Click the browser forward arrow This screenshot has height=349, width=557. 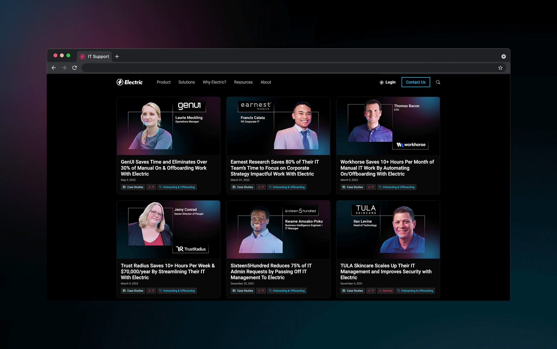pos(64,68)
